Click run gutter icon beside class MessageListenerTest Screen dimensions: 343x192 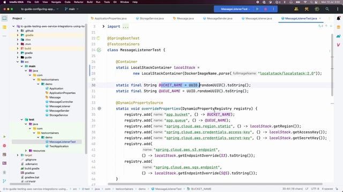(x=99, y=50)
